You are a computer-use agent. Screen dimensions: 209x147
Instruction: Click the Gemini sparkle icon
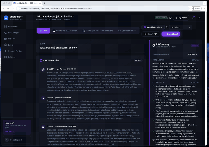[x=43, y=98]
